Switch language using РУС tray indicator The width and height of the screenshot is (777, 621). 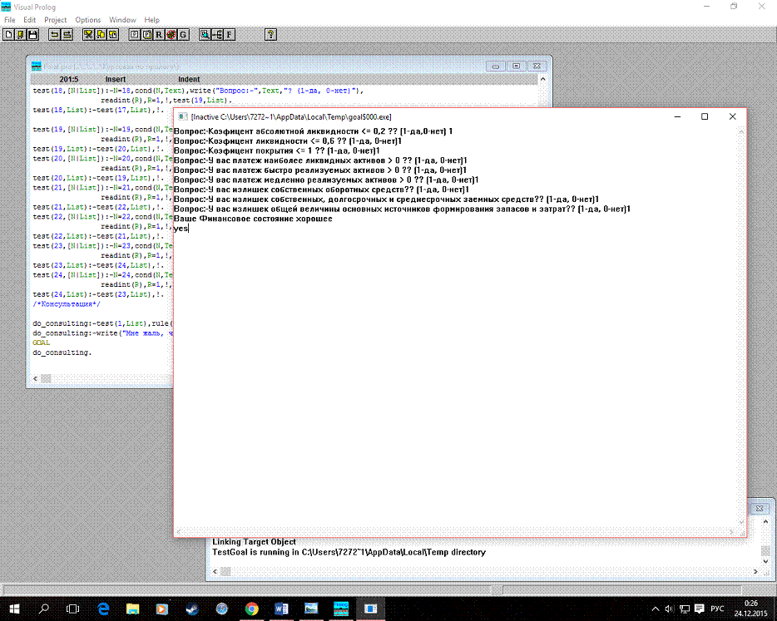pos(717,609)
